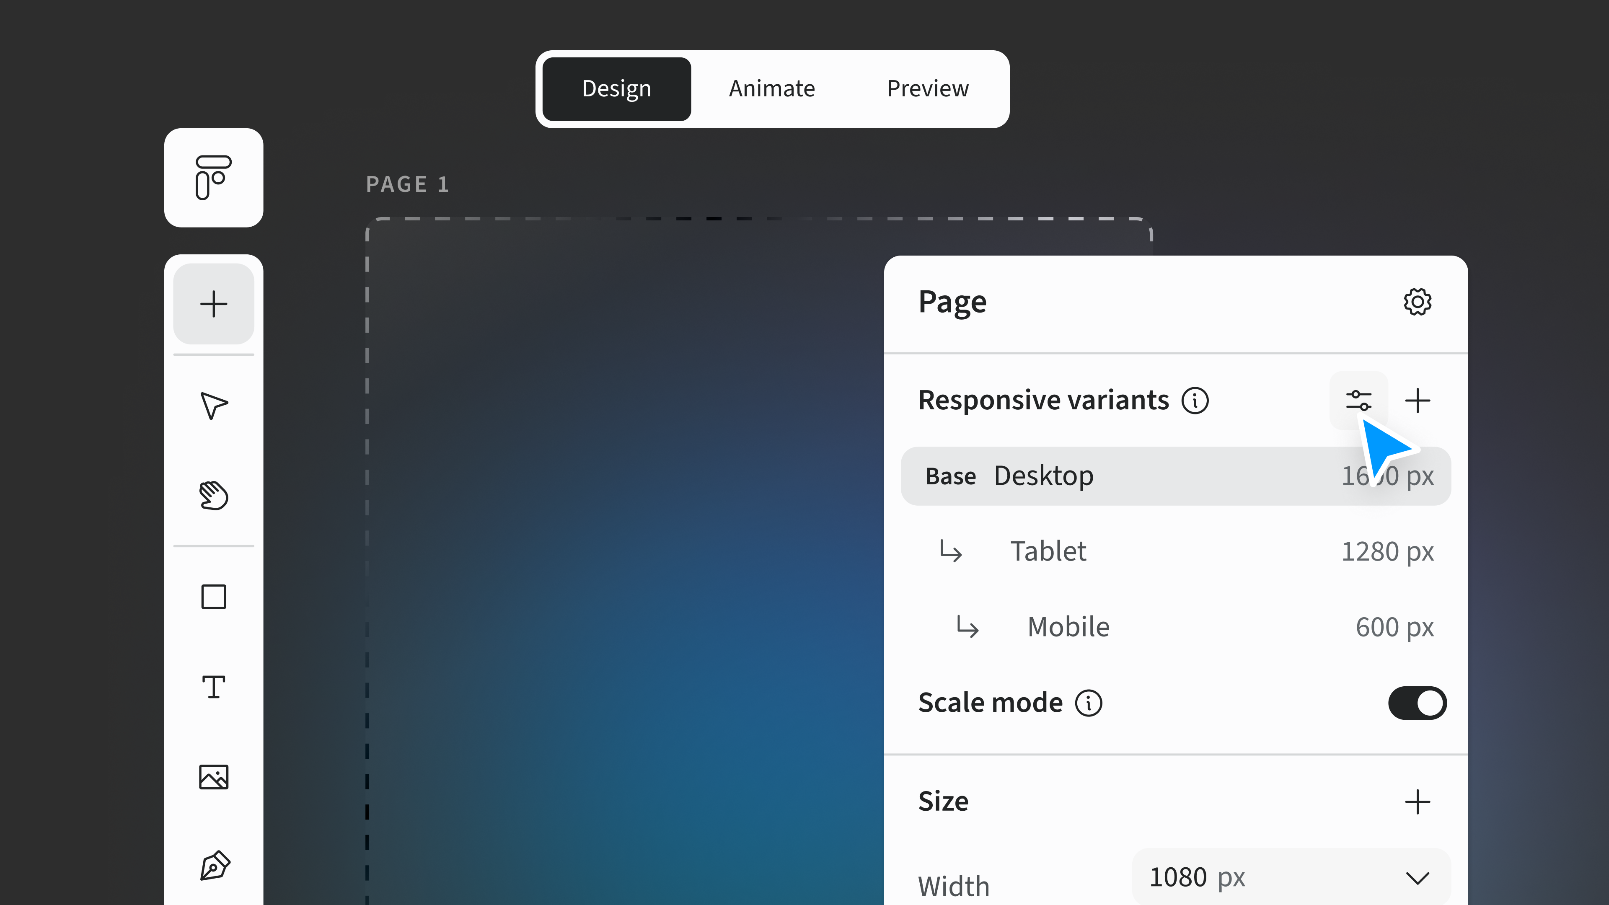
Task: Select the Tablet variant row
Action: [x=1175, y=551]
